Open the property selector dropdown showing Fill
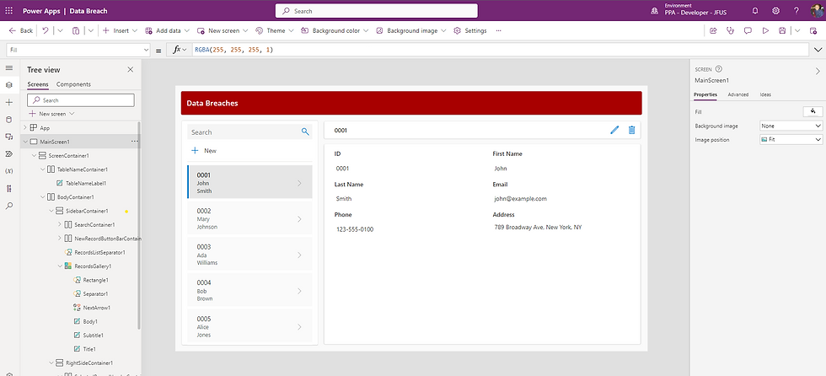This screenshot has height=376, width=826. (x=79, y=50)
